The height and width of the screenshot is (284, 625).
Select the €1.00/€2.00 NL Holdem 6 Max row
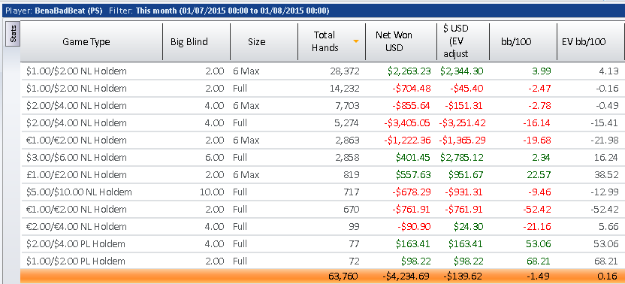click(322, 140)
